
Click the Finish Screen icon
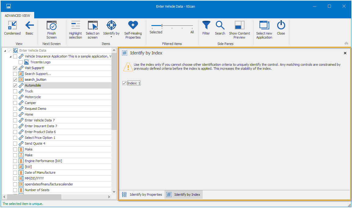tap(51, 26)
